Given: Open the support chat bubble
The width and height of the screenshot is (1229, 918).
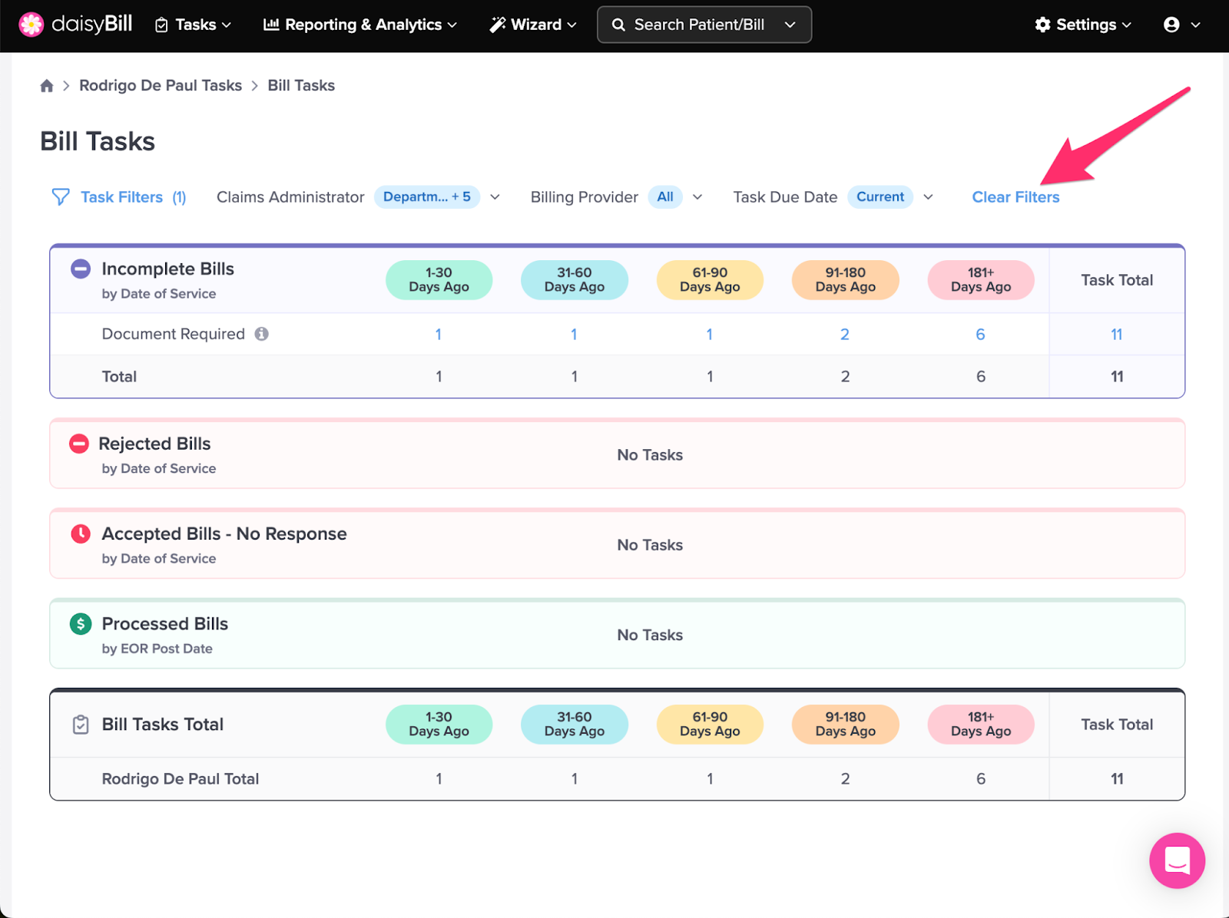Looking at the screenshot, I should [x=1177, y=860].
